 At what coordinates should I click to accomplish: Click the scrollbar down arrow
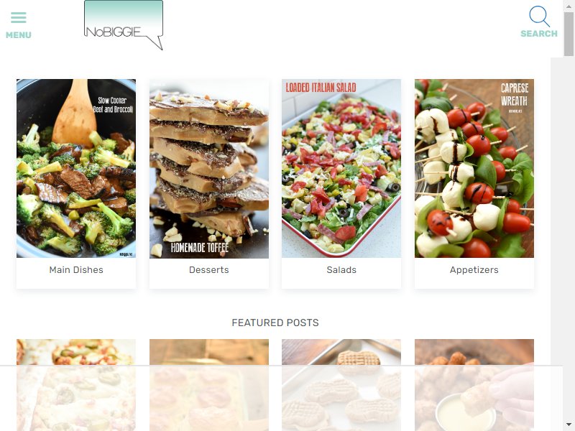click(569, 425)
